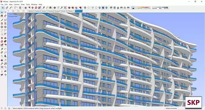Open the Tools menu
Viewport: 205px width, 110px height.
[28, 4]
